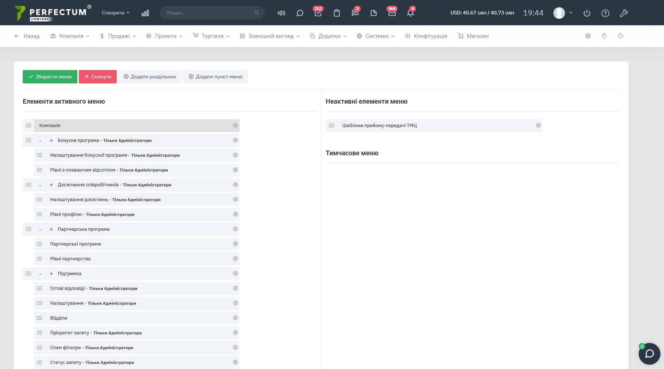Click the power logout icon

click(587, 13)
